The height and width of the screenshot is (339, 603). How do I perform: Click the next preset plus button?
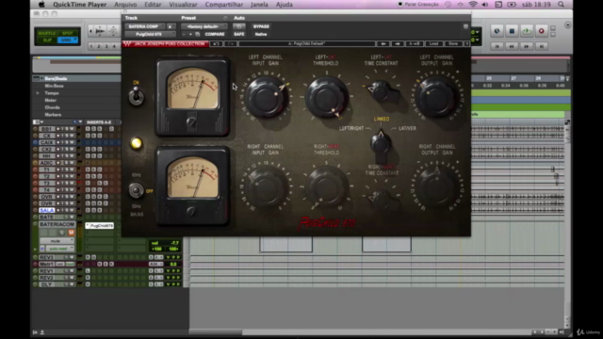tap(190, 34)
